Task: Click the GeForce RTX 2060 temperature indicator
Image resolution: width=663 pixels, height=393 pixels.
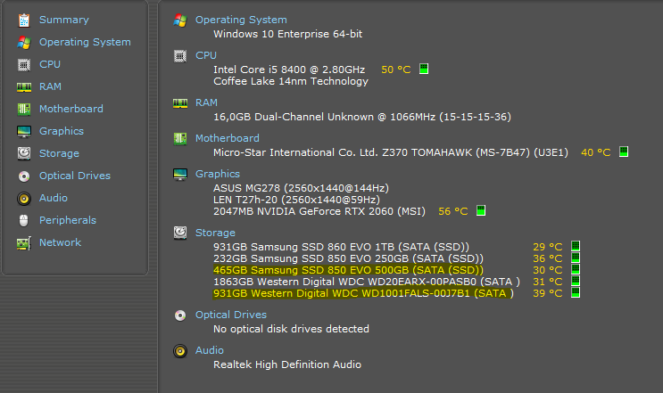Action: pos(481,211)
